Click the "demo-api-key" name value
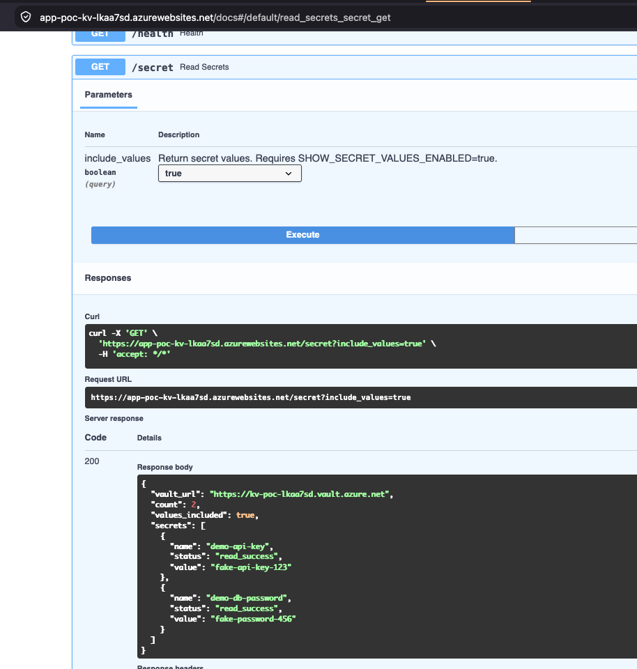Viewport: 637px width, 669px height. coord(238,546)
